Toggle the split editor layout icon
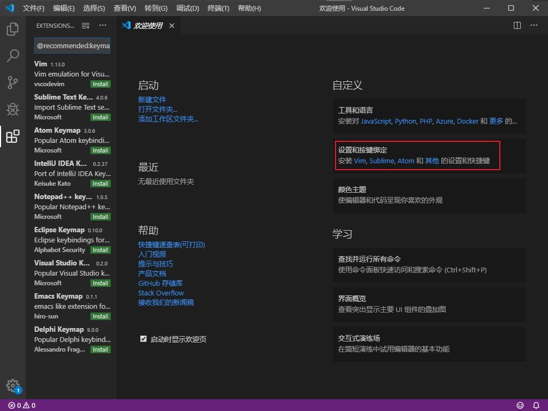548x411 pixels. (x=516, y=25)
